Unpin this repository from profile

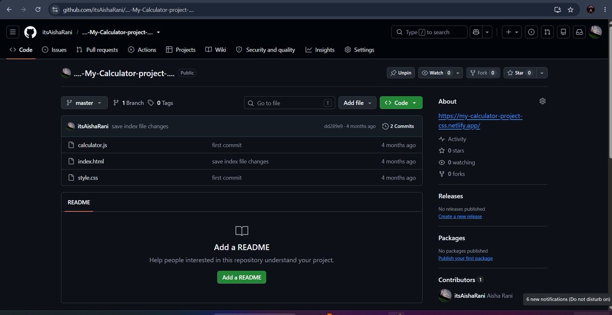[x=401, y=73]
